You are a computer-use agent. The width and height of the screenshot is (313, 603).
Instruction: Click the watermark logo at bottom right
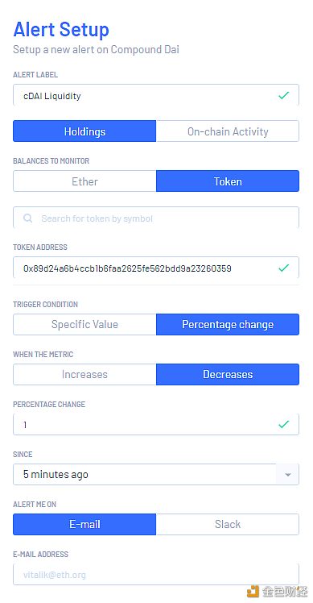(x=277, y=591)
